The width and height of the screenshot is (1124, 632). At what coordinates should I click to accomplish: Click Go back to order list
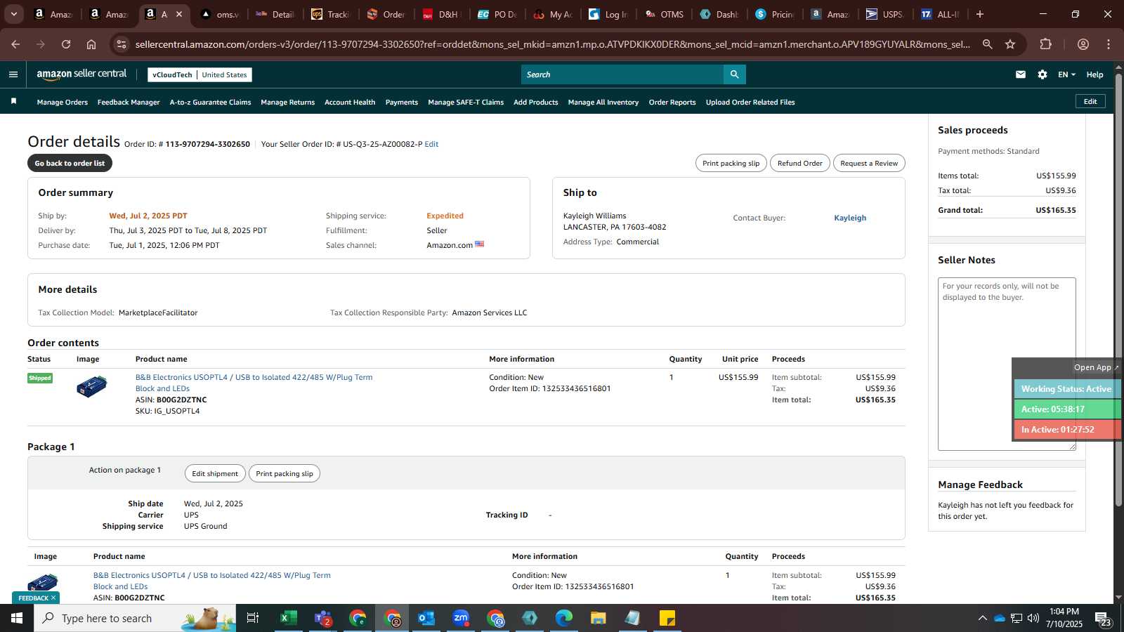coord(70,163)
